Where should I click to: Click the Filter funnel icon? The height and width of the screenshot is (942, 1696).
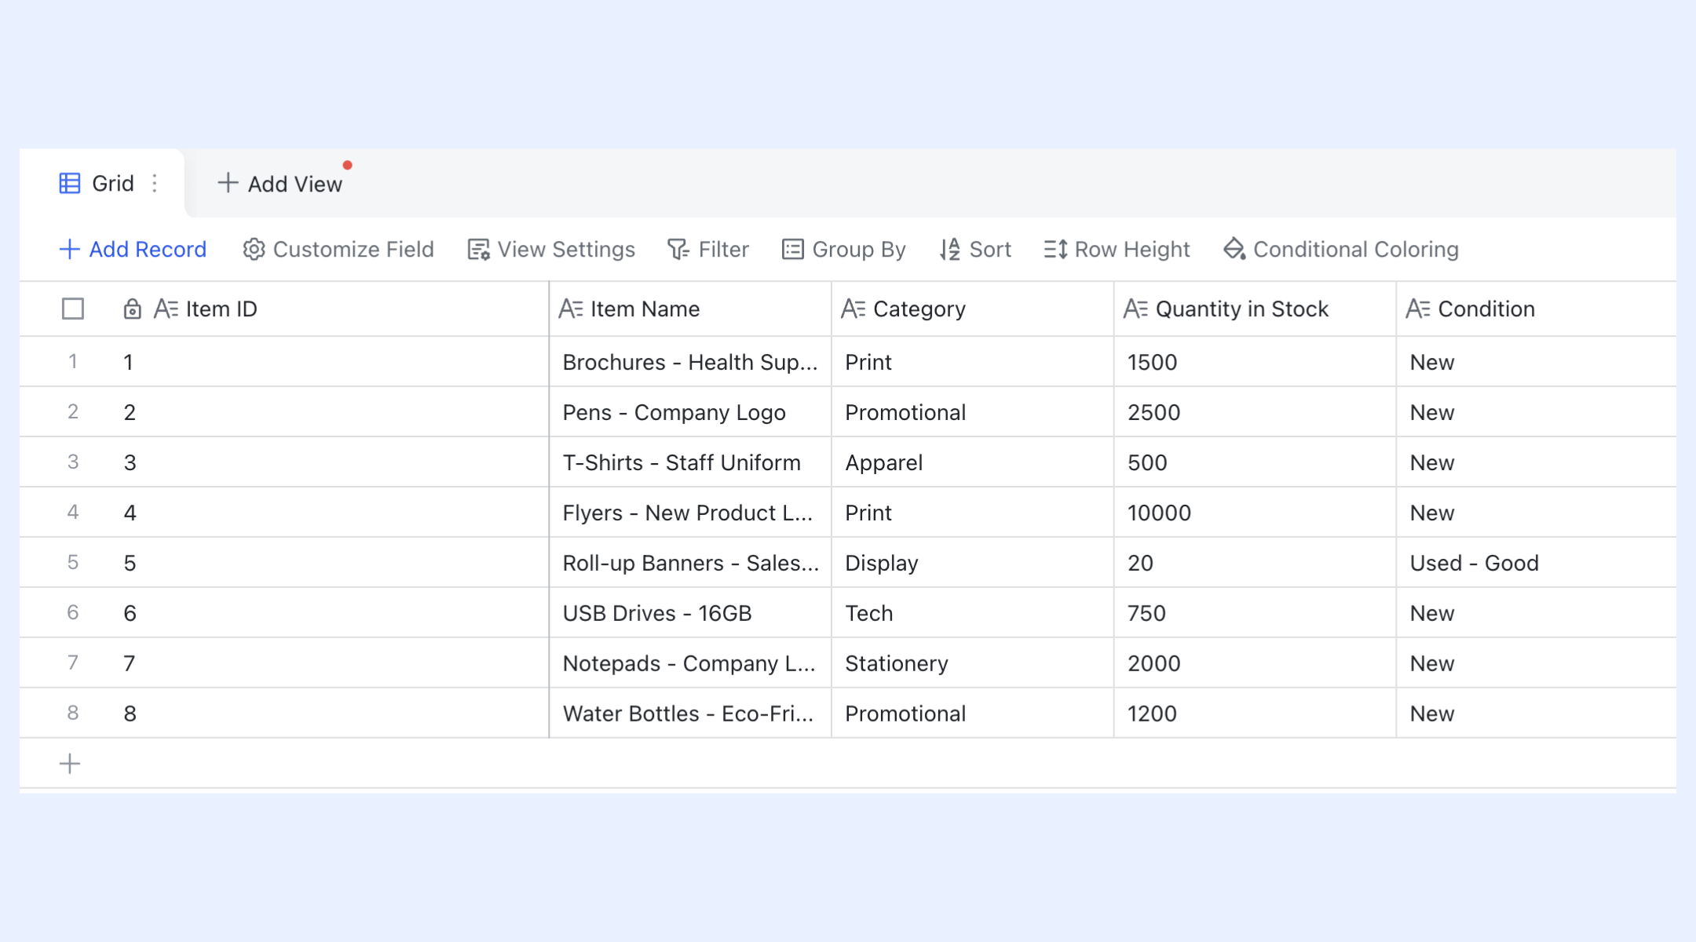coord(678,250)
